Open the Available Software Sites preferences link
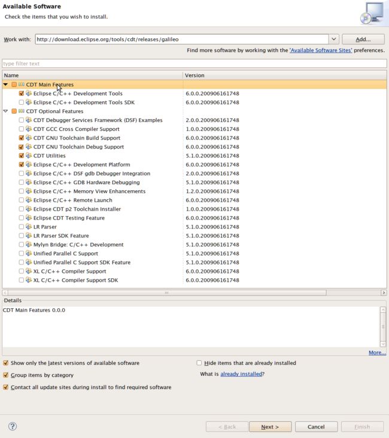 (321, 50)
